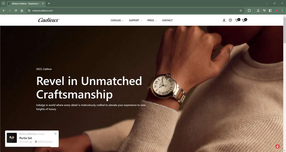The width and height of the screenshot is (286, 152).
Task: Expand the CATALOG dropdown menu
Action: (x=117, y=20)
